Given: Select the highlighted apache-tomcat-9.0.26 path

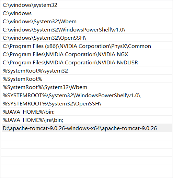Looking at the screenshot, I should [x=86, y=128].
